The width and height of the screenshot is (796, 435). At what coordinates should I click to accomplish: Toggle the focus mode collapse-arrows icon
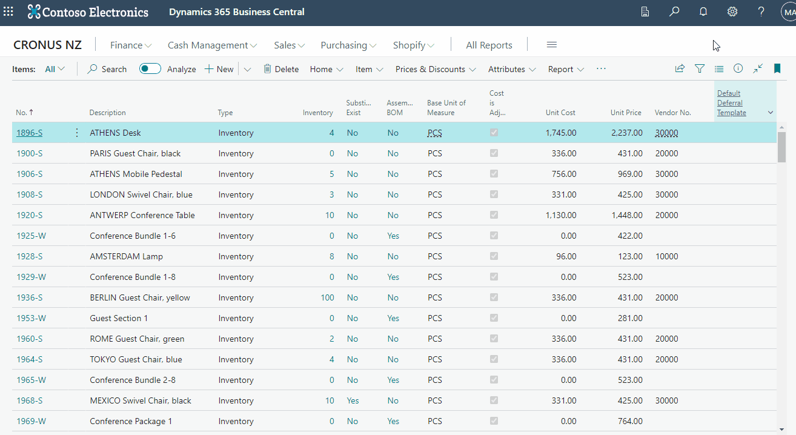[x=758, y=68]
